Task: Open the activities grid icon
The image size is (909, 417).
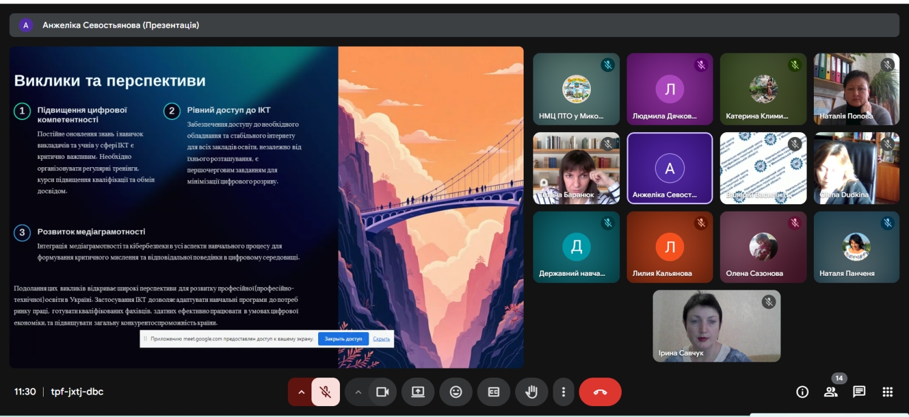Action: tap(887, 392)
